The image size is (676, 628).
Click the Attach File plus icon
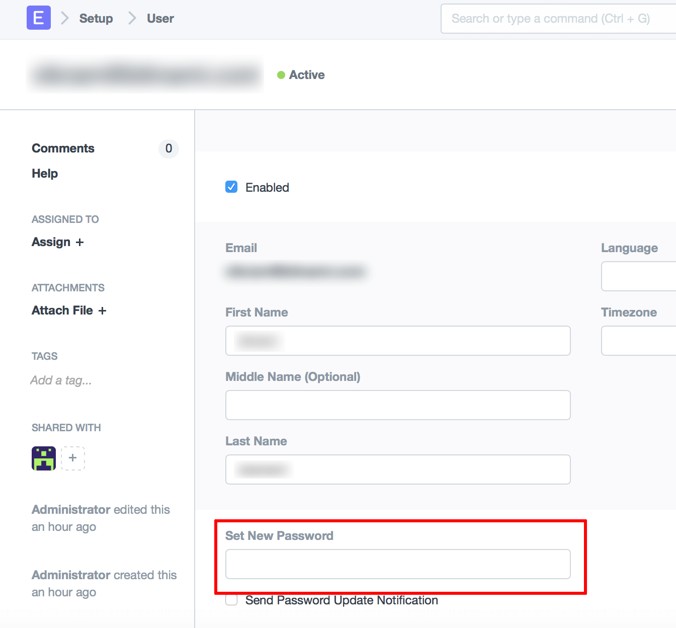[103, 310]
